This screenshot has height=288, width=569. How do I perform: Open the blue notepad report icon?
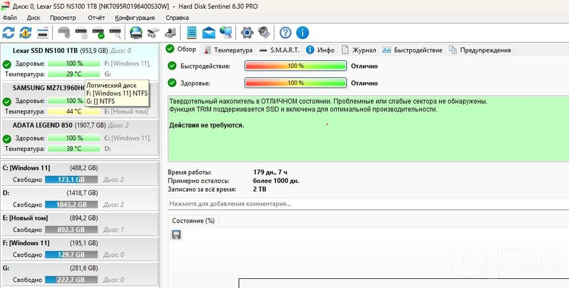click(192, 32)
